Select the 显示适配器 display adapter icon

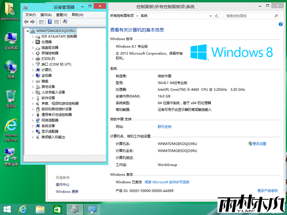[x=38, y=131]
